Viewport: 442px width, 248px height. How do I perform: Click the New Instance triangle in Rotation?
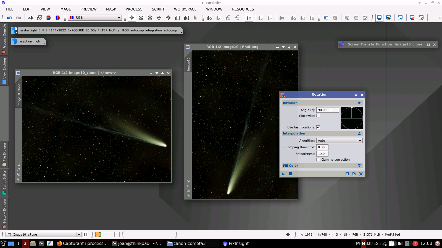click(283, 174)
